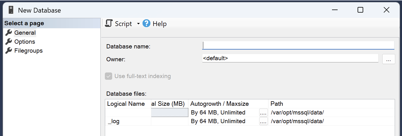
Task: Click the Owner default text field
Action: (x=290, y=58)
